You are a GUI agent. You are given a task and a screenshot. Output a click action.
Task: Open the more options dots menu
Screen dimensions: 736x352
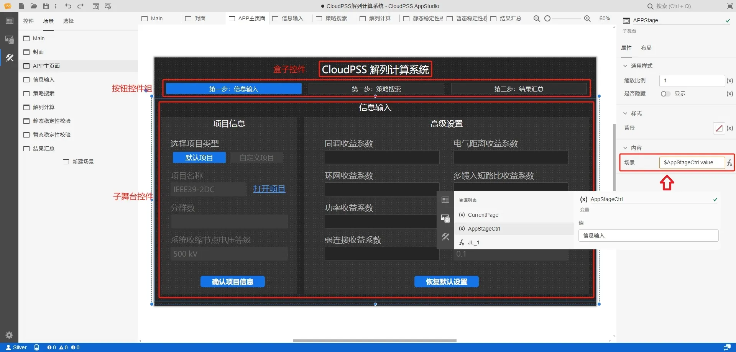[x=56, y=6]
